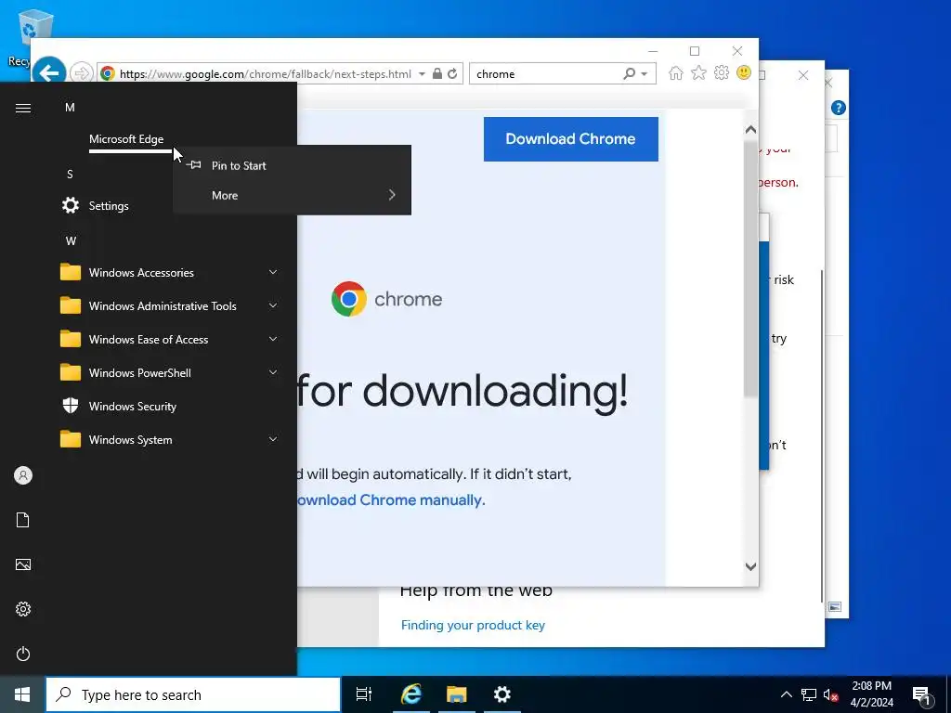This screenshot has height=713, width=951.
Task: Click the Download Chrome button
Action: [571, 139]
